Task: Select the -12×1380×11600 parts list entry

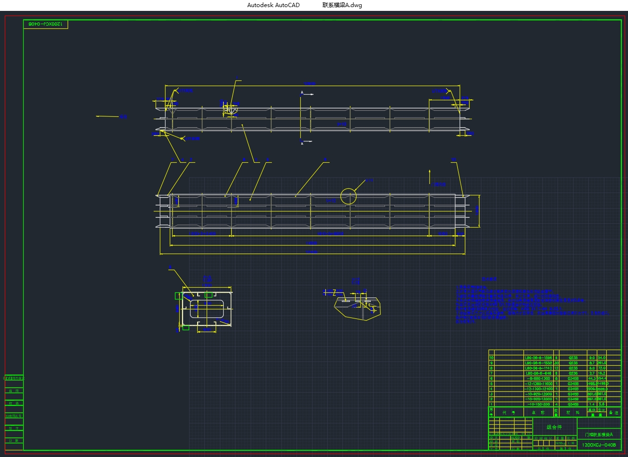Action: pyautogui.click(x=538, y=384)
